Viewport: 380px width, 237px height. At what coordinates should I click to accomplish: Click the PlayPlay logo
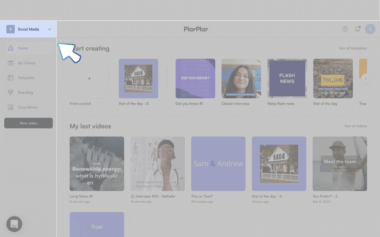pyautogui.click(x=196, y=29)
